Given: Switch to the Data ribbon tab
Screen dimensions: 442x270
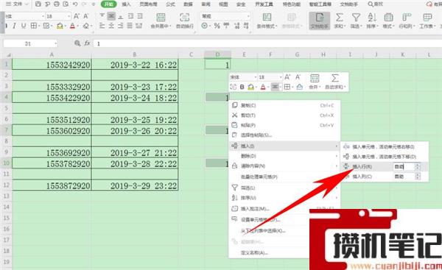Looking at the screenshot, I should click(x=188, y=4).
